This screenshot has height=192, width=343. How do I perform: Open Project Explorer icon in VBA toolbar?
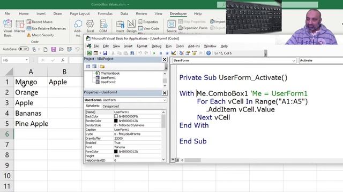click(x=181, y=53)
